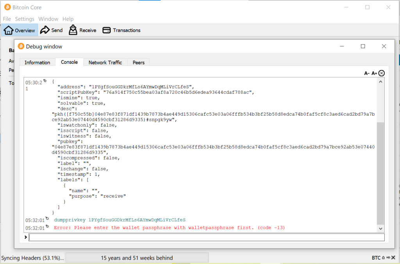Viewport: 400px width, 264px height.
Task: Minimize the Debug window
Action: (x=342, y=46)
